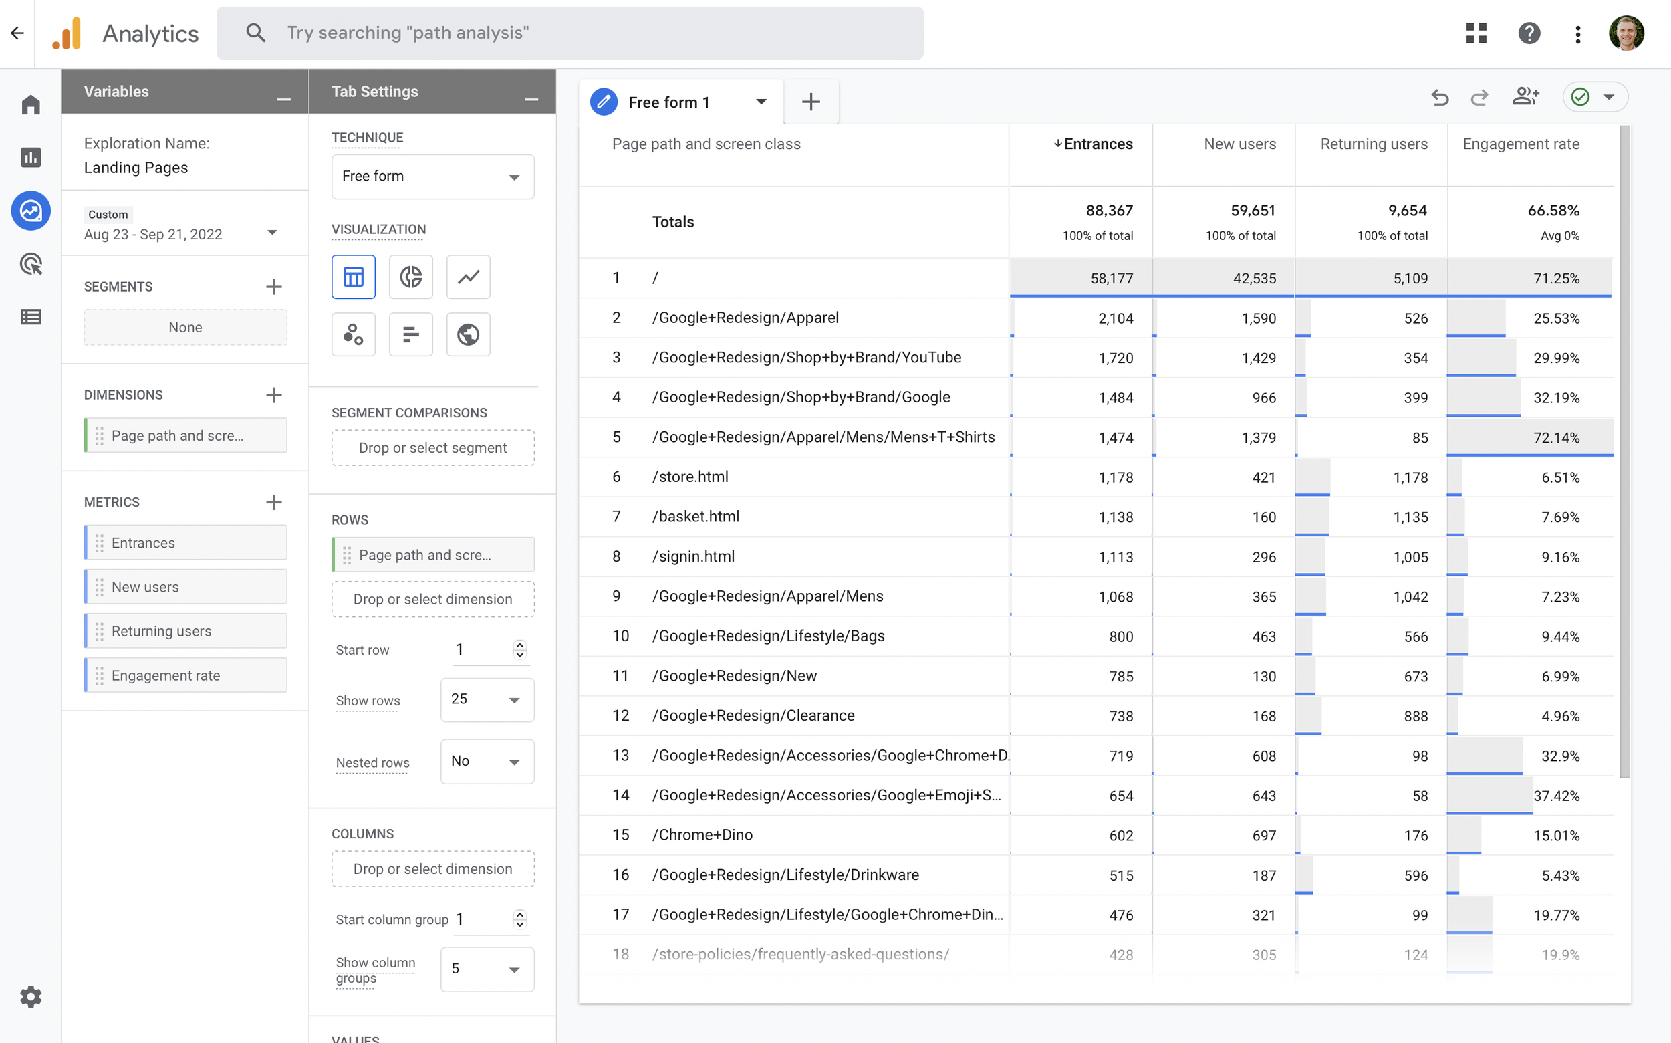This screenshot has height=1043, width=1671.
Task: Add a new metric with the plus button
Action: coord(274,502)
